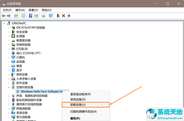The image size is (184, 121).
Task: Select the 计算机 tree row
Action: point(20,57)
